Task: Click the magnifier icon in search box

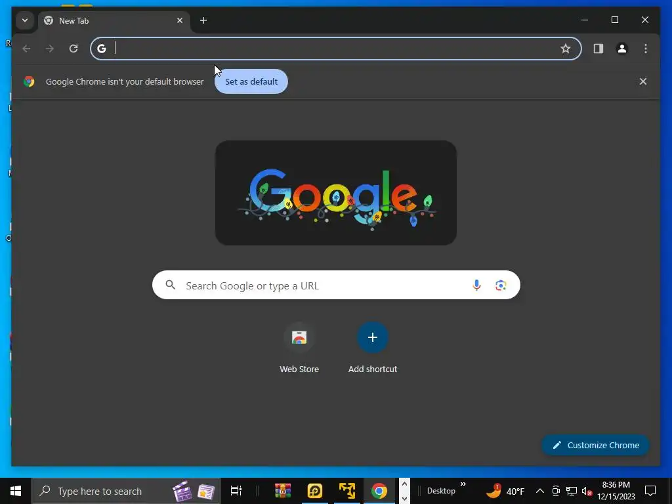Action: (x=170, y=285)
